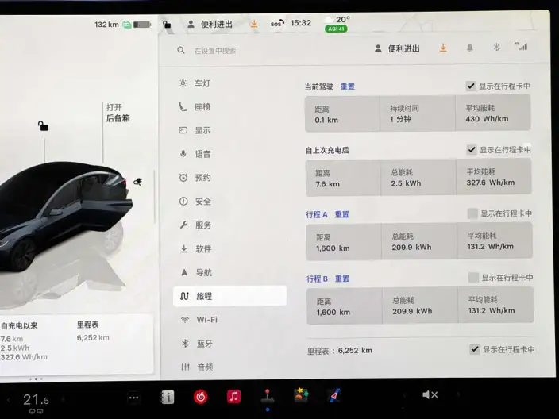Image resolution: width=559 pixels, height=419 pixels.
Task: Tap the 21.5 cabin temperature control
Action: tap(36, 400)
